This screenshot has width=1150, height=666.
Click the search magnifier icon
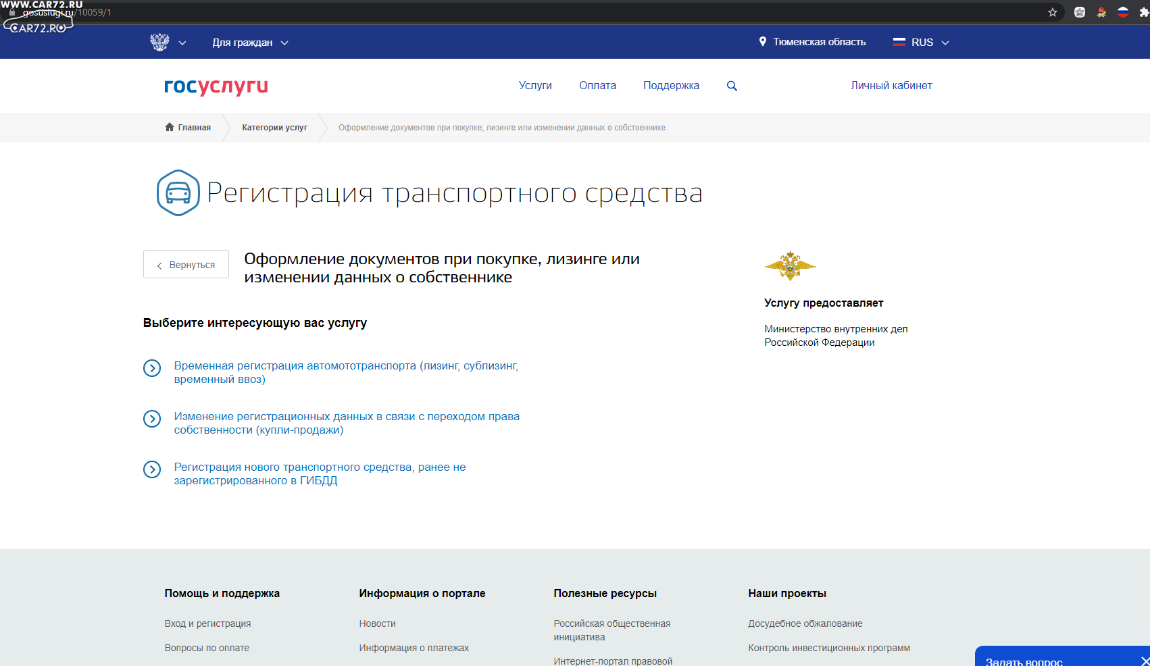(x=732, y=86)
